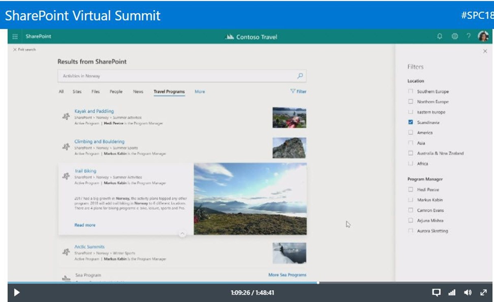
Task: Open the Kayak and Paddling thumbnail image
Action: click(289, 117)
